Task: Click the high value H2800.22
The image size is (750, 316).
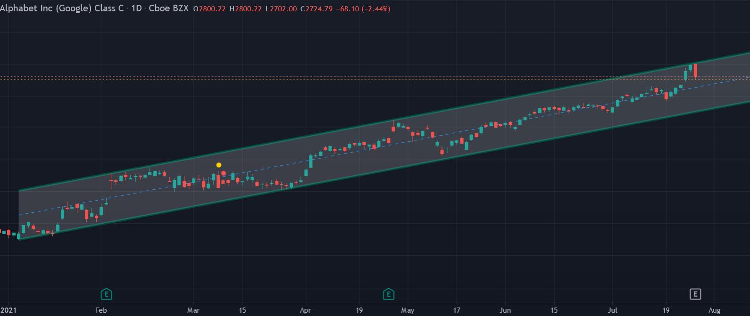Action: click(245, 9)
